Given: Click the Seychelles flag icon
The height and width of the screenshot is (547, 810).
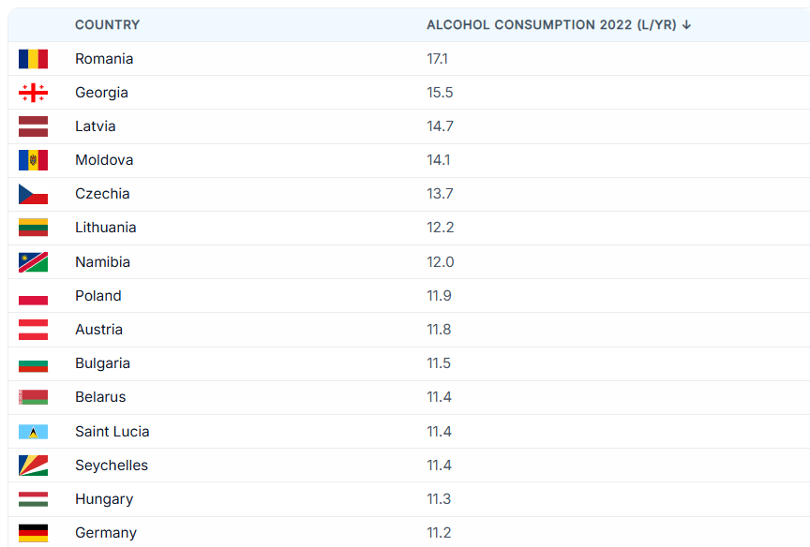Looking at the screenshot, I should [x=33, y=466].
